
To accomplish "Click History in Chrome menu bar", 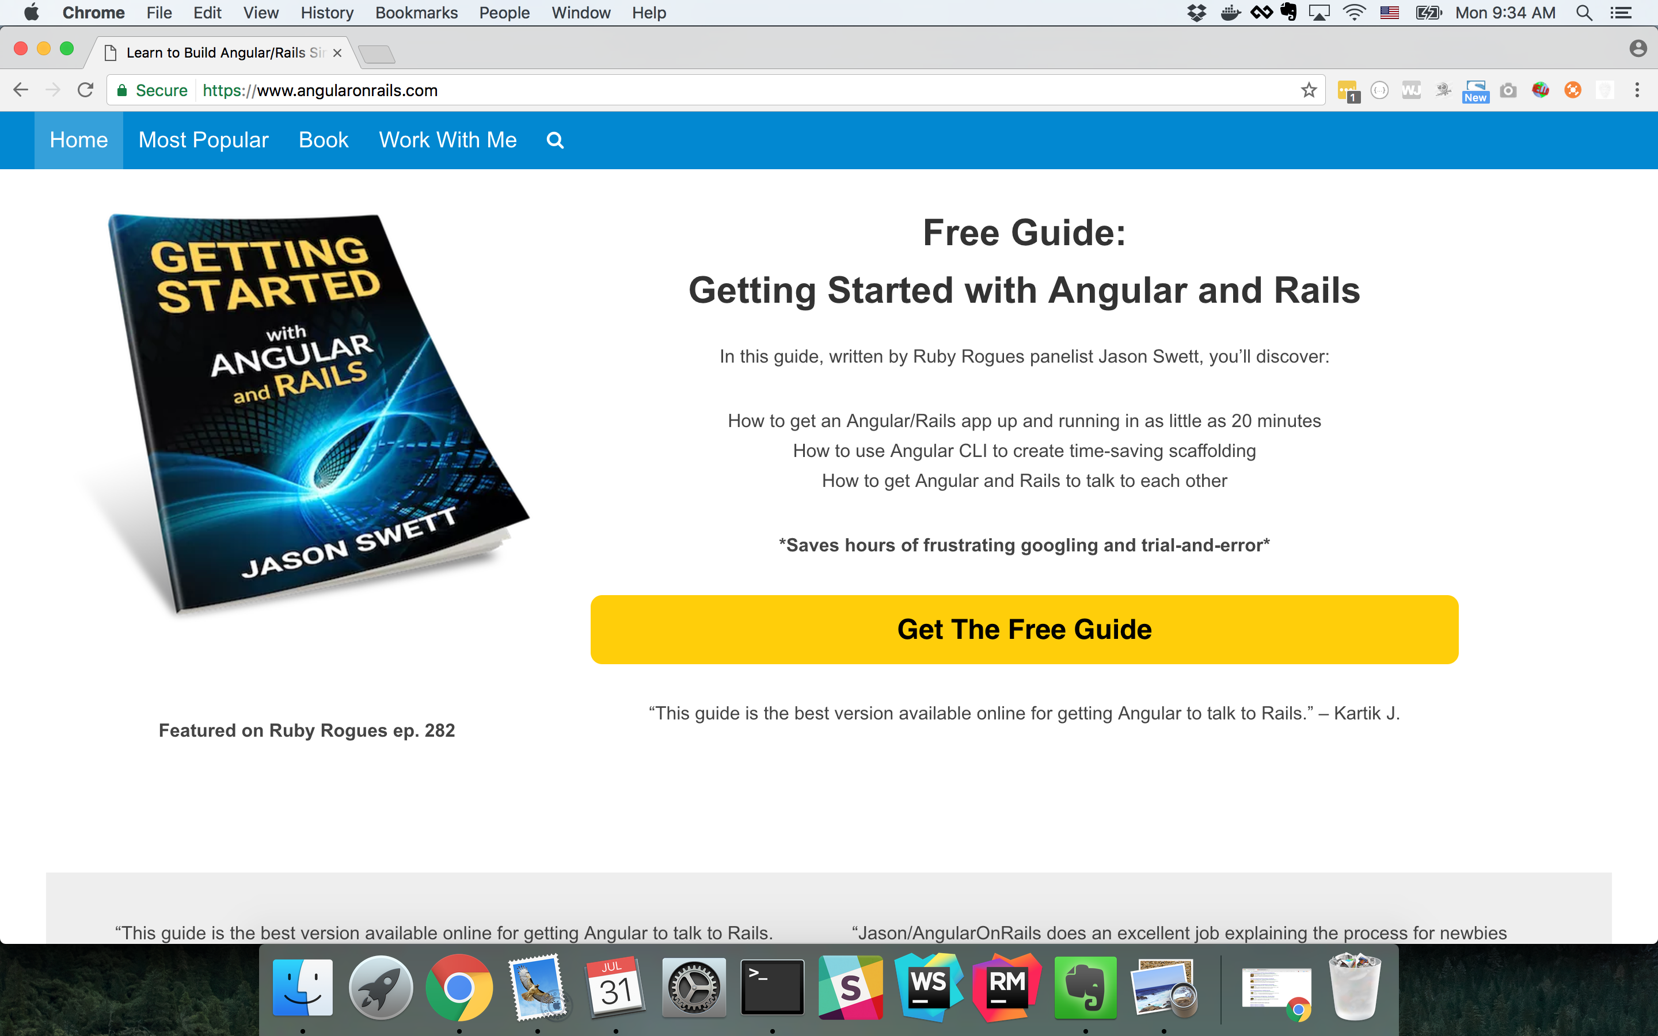I will (x=326, y=13).
